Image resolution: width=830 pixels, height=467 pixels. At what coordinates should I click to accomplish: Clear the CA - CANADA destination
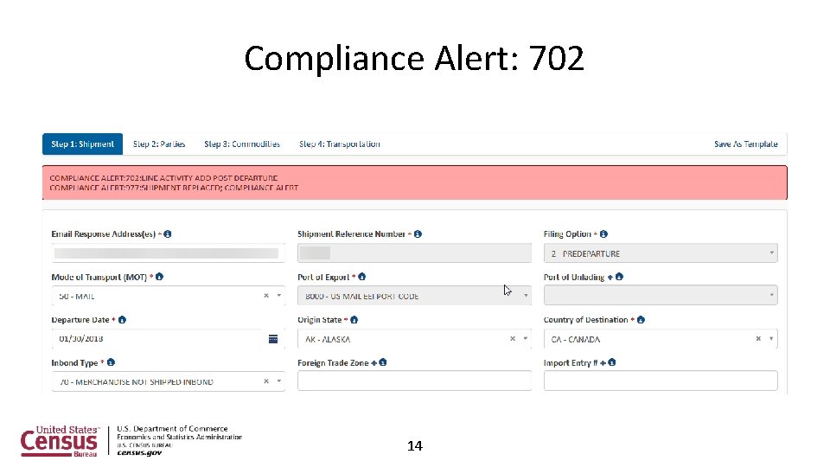pyautogui.click(x=758, y=339)
